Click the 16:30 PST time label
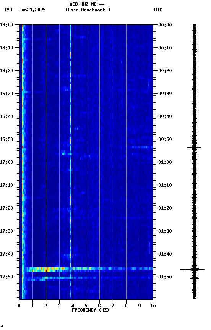Screen dimensions: 211x330 tap(6, 94)
